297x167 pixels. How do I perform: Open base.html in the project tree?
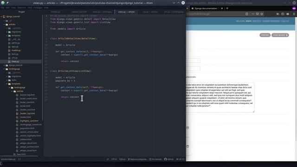(21, 154)
